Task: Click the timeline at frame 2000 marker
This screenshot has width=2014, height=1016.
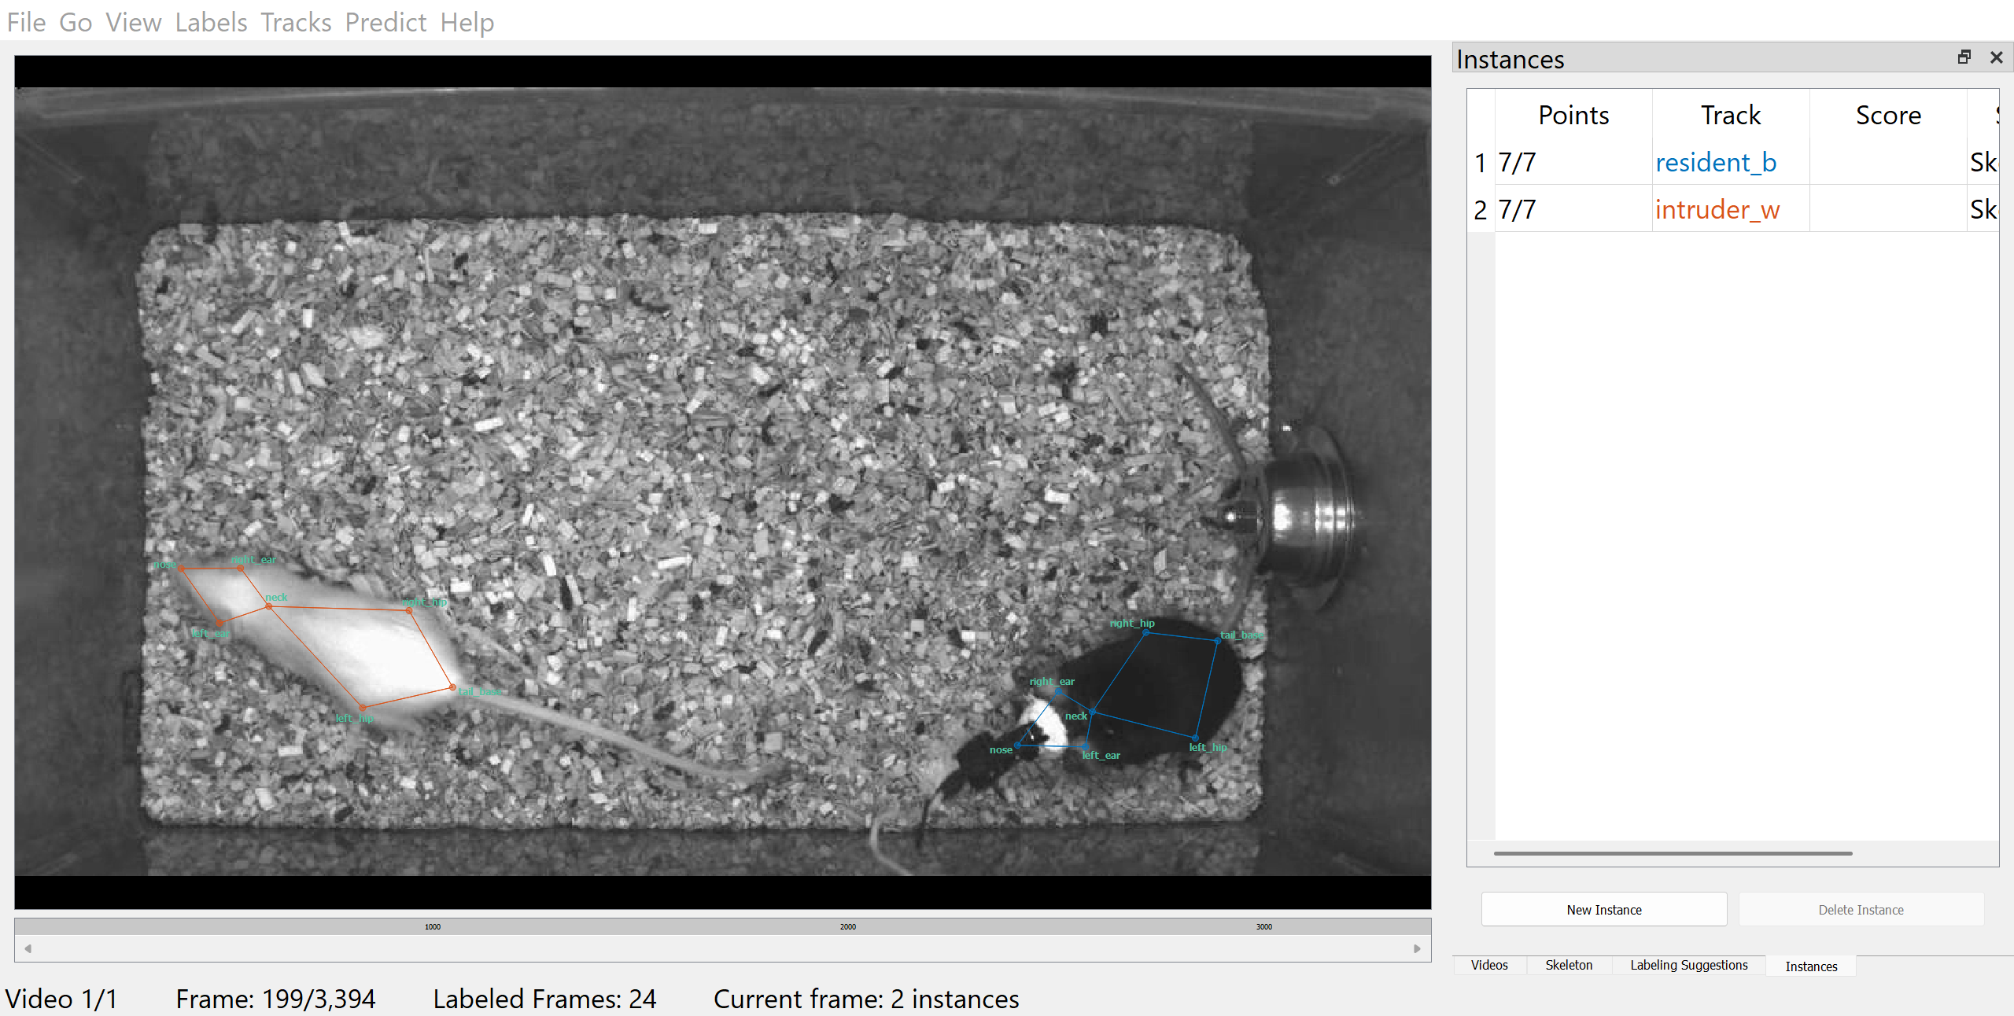Action: coord(847,926)
